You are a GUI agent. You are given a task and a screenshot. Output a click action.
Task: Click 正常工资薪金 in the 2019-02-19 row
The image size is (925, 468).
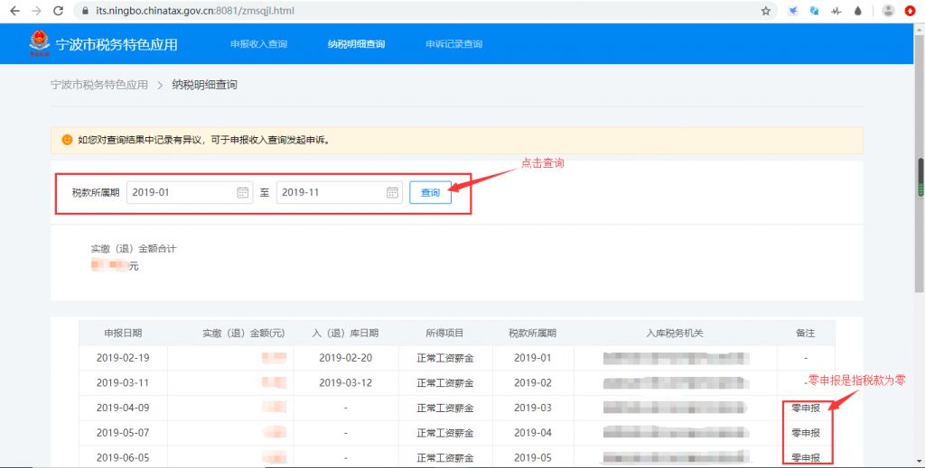[445, 358]
